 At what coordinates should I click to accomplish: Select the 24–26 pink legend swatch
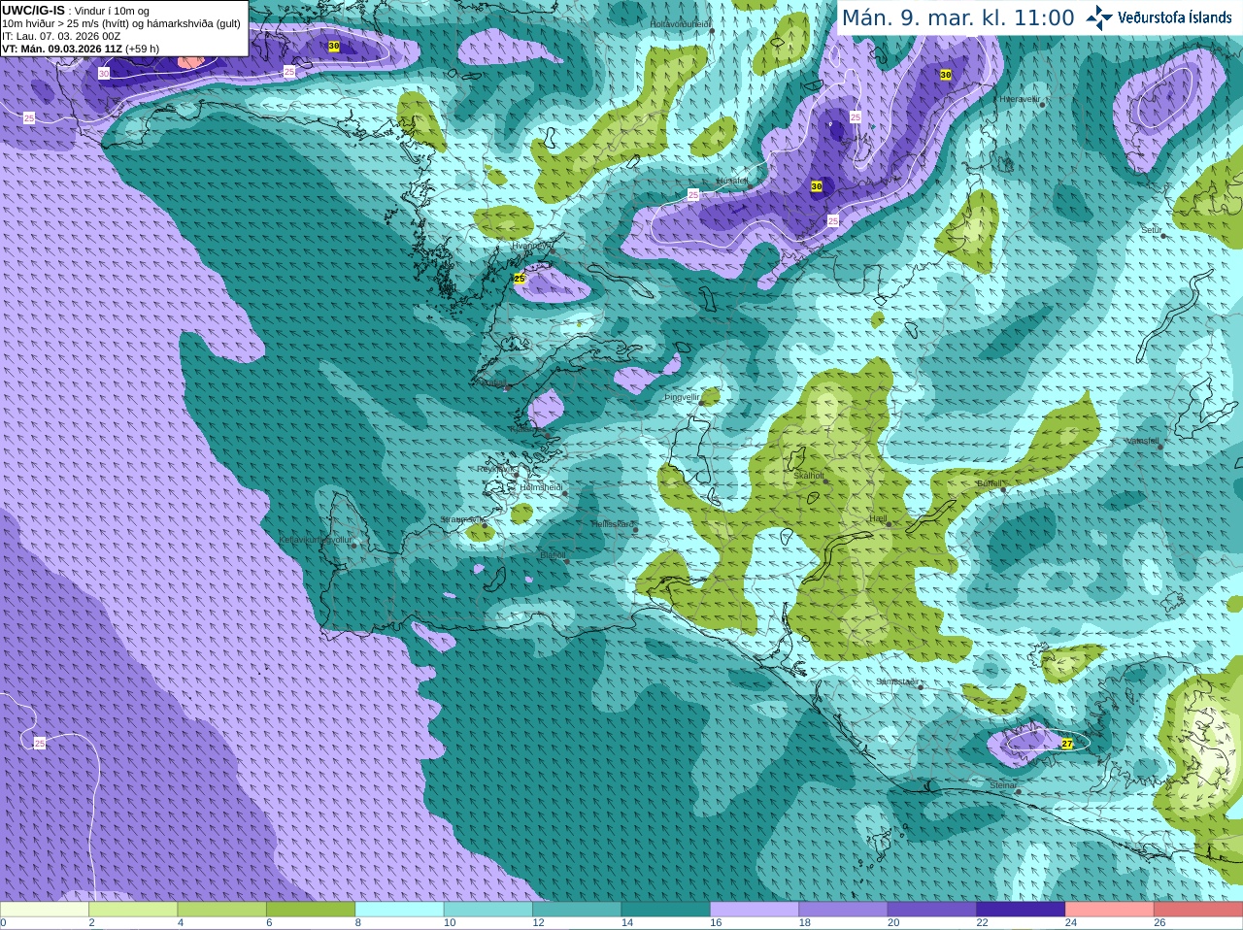[1109, 910]
